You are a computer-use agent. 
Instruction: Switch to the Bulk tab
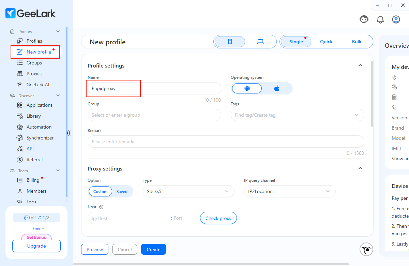tap(357, 42)
